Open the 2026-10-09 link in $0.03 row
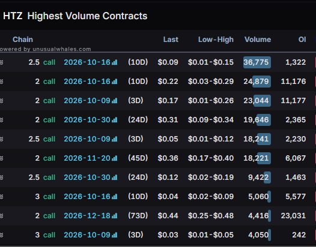316x247 pixels. pos(87,235)
